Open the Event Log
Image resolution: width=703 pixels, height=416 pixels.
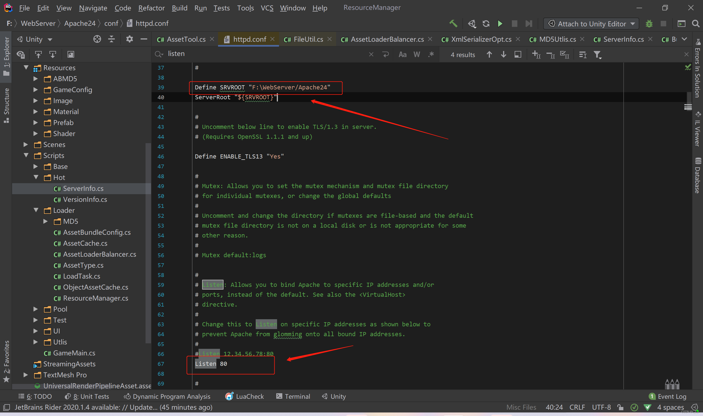pos(668,396)
